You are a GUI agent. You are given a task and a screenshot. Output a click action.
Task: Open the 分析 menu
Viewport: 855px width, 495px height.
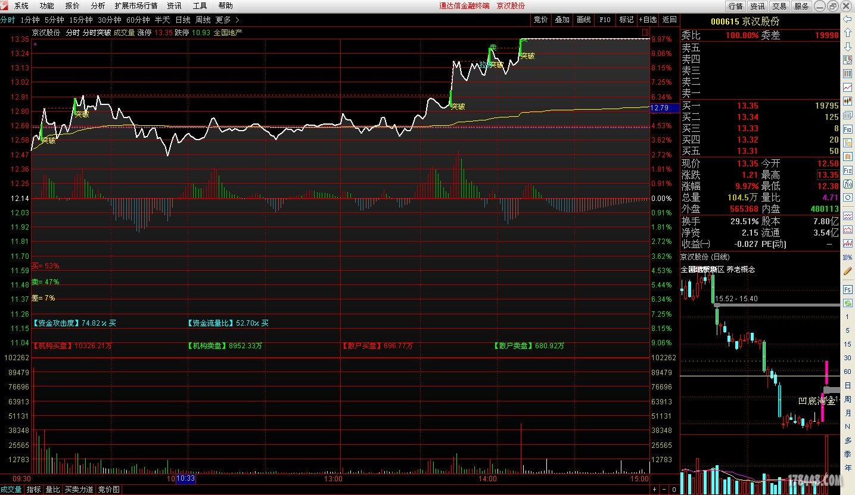(98, 6)
